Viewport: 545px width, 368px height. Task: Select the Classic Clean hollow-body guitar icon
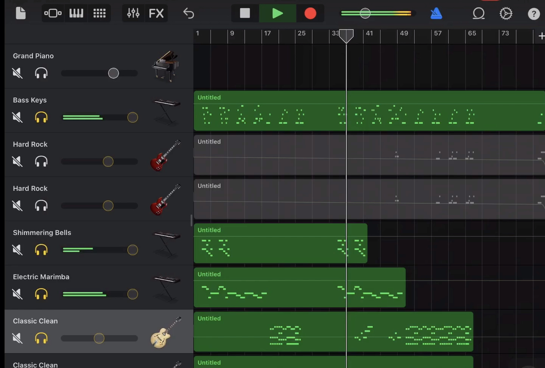[x=166, y=332]
